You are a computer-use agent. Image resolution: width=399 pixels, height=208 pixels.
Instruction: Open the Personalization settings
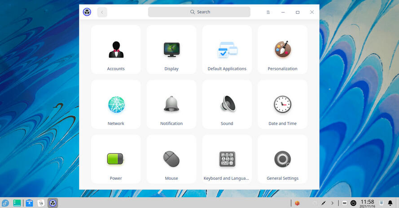(282, 50)
